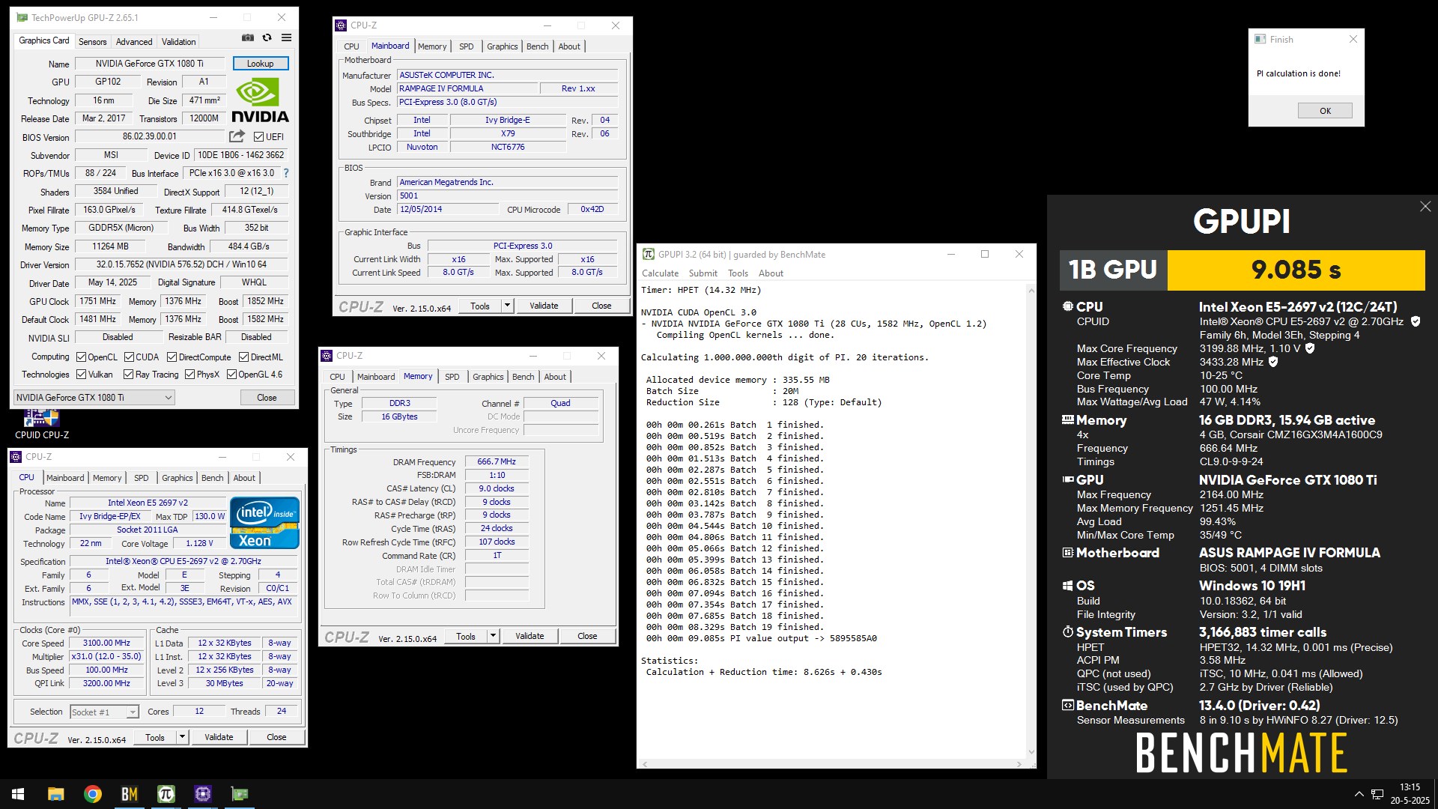Click the Intel Xeon inside logo in CPU-Z
Viewport: 1438px width, 809px height.
tap(265, 523)
